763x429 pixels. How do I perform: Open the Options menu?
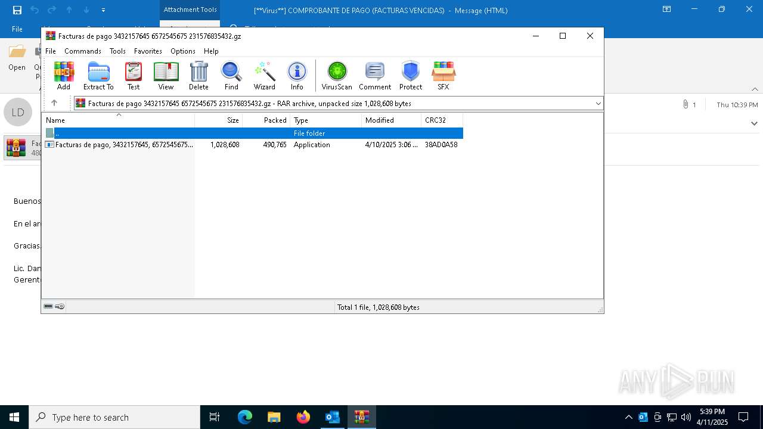[x=183, y=51]
